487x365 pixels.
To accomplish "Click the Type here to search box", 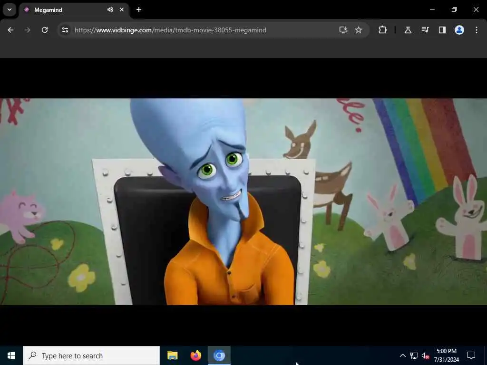I will [91, 355].
